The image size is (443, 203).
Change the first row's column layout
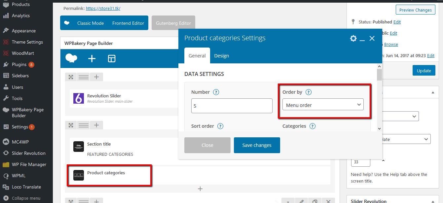[84, 77]
